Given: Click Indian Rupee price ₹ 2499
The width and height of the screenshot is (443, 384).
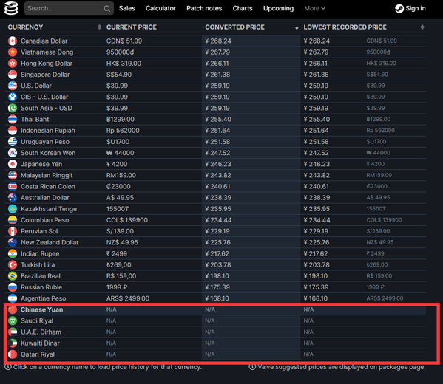Looking at the screenshot, I should (x=117, y=253).
